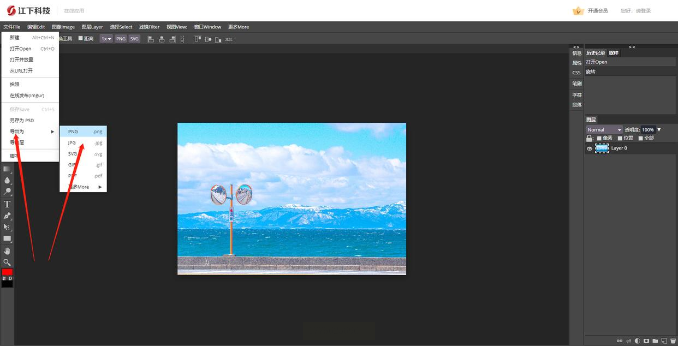Select the Dodge tool
This screenshot has height=346, width=678.
pyautogui.click(x=7, y=192)
